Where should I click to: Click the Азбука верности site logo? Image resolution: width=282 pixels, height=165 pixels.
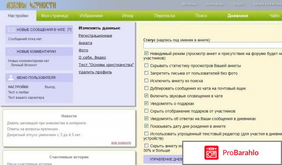coord(31,5)
